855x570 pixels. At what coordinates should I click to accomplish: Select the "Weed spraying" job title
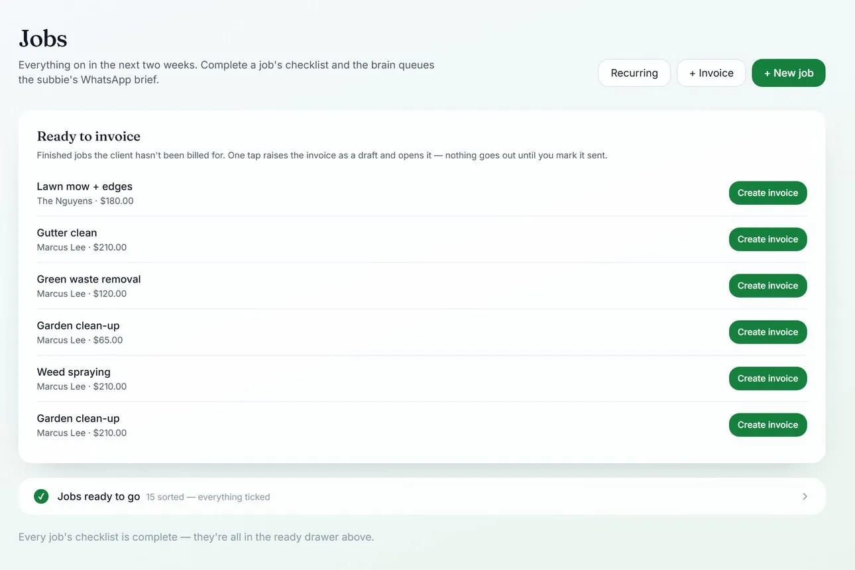[x=74, y=372]
